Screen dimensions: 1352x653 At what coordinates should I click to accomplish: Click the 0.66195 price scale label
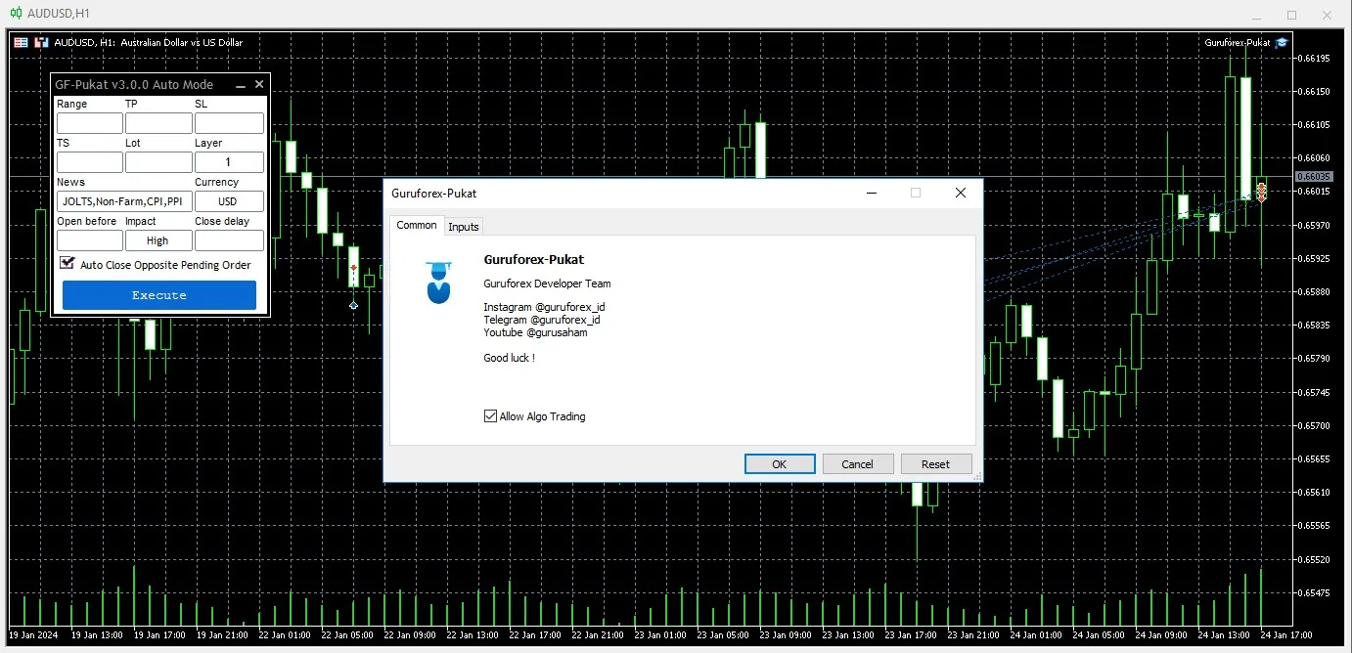coord(1315,59)
